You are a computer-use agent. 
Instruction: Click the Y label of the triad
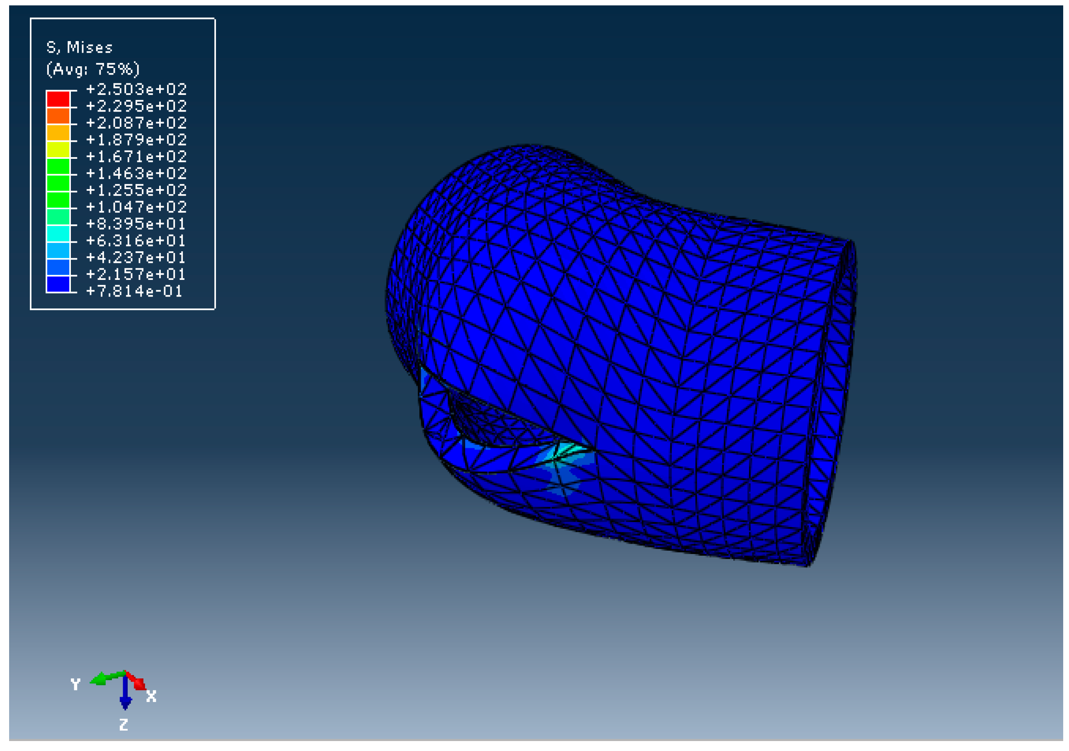[75, 684]
